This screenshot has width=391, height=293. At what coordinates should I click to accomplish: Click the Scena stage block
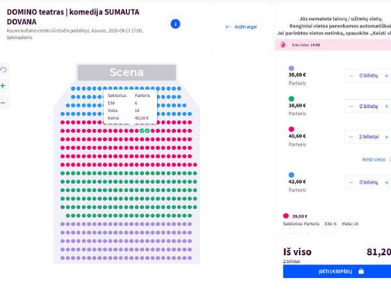click(x=126, y=72)
